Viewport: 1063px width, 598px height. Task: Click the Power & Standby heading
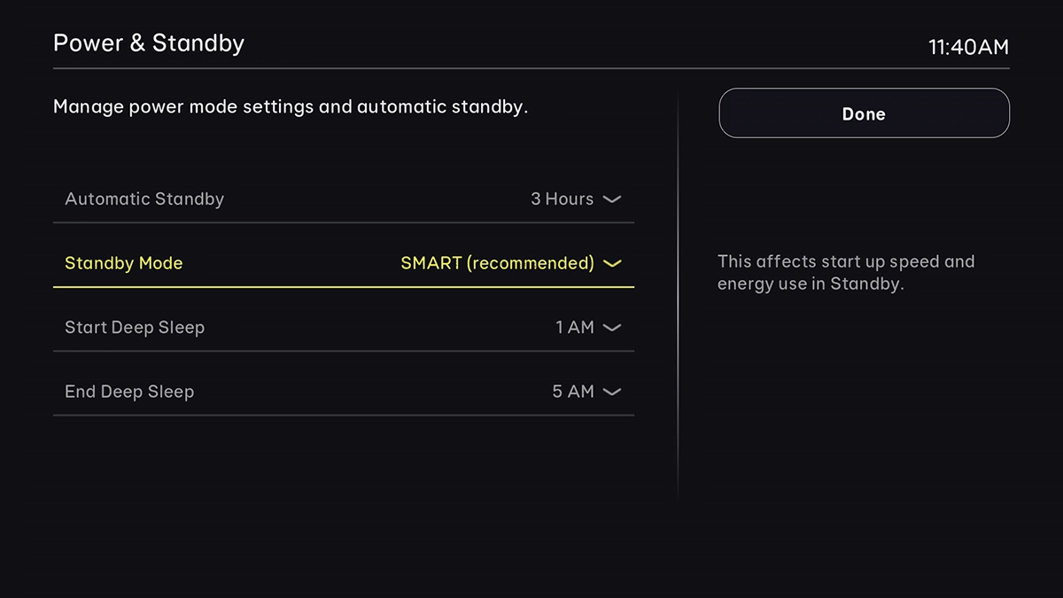[x=149, y=42]
